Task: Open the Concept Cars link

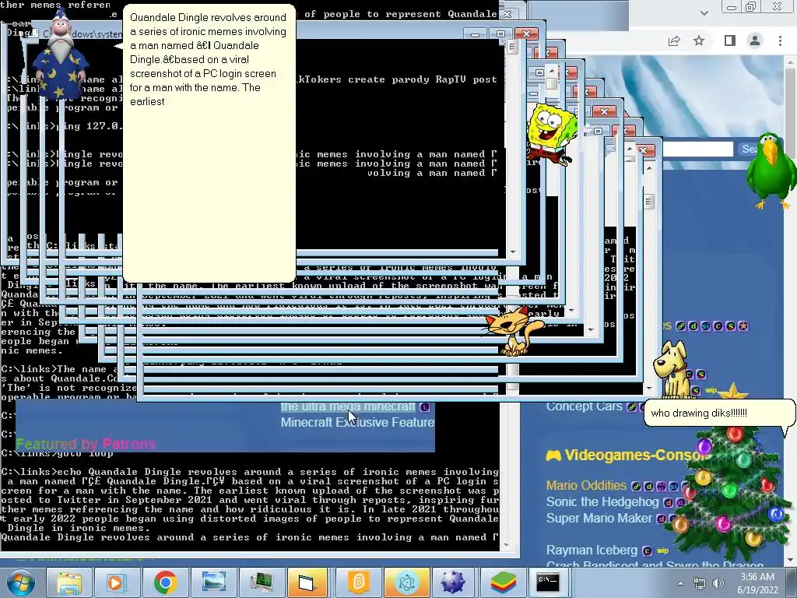Action: pyautogui.click(x=584, y=406)
